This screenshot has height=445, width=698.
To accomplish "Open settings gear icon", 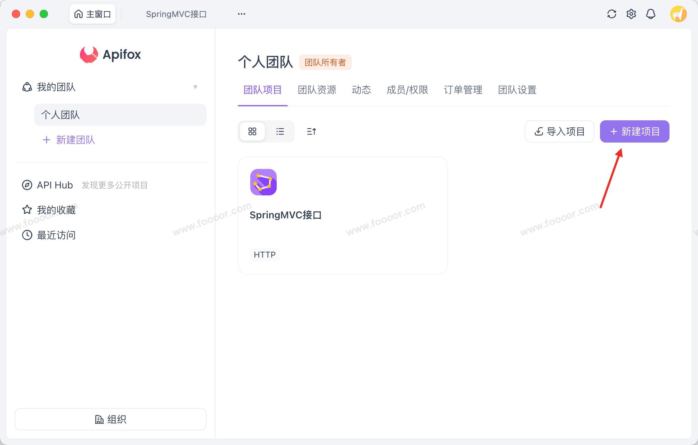I will (x=631, y=14).
